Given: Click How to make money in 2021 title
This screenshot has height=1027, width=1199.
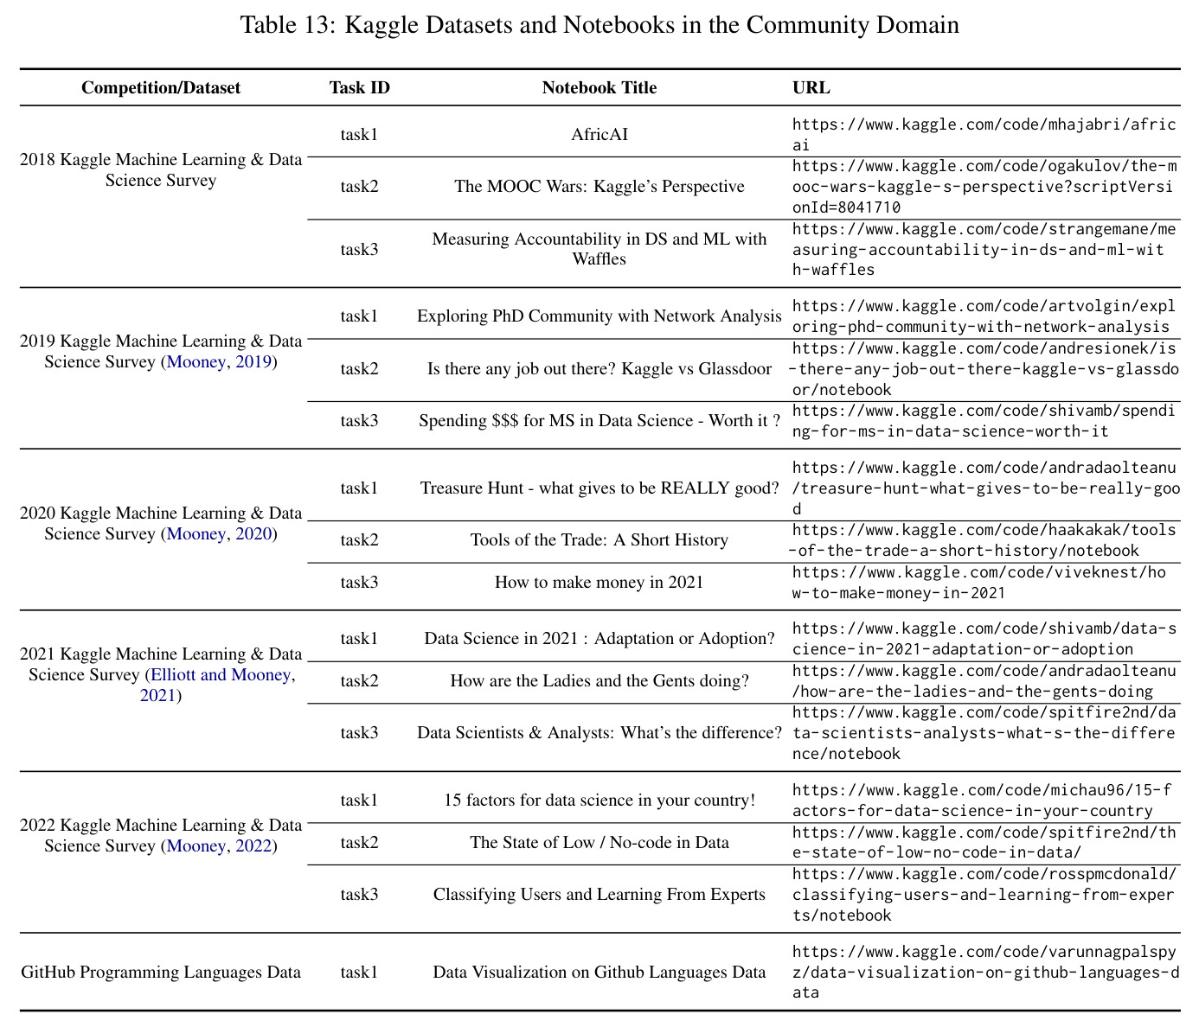Looking at the screenshot, I should [x=599, y=583].
